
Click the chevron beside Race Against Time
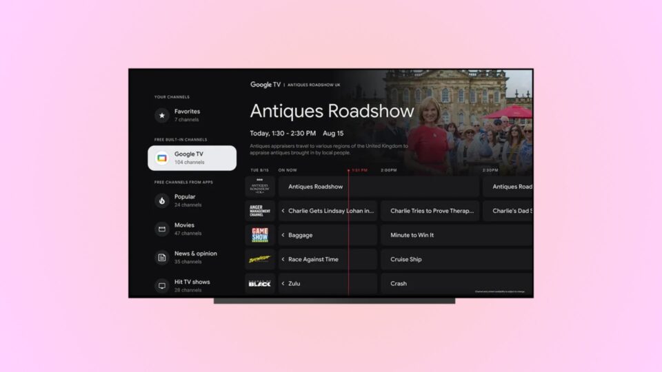tap(283, 260)
